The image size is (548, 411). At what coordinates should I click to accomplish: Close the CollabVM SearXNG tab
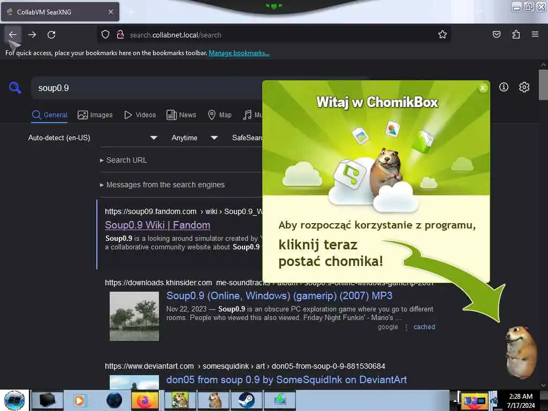point(111,12)
